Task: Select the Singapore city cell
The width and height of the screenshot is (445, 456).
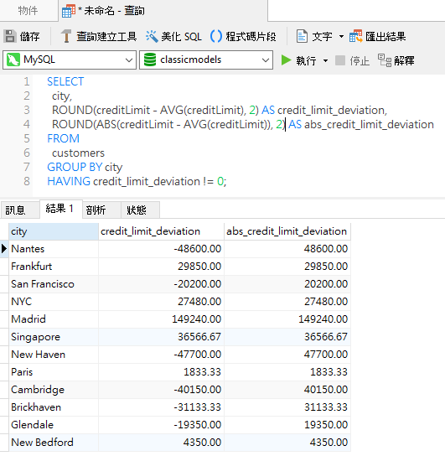Action: click(x=54, y=337)
